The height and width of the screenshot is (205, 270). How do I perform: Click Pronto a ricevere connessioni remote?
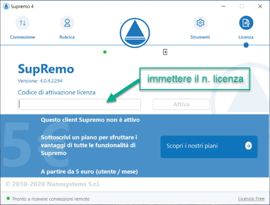[51, 199]
